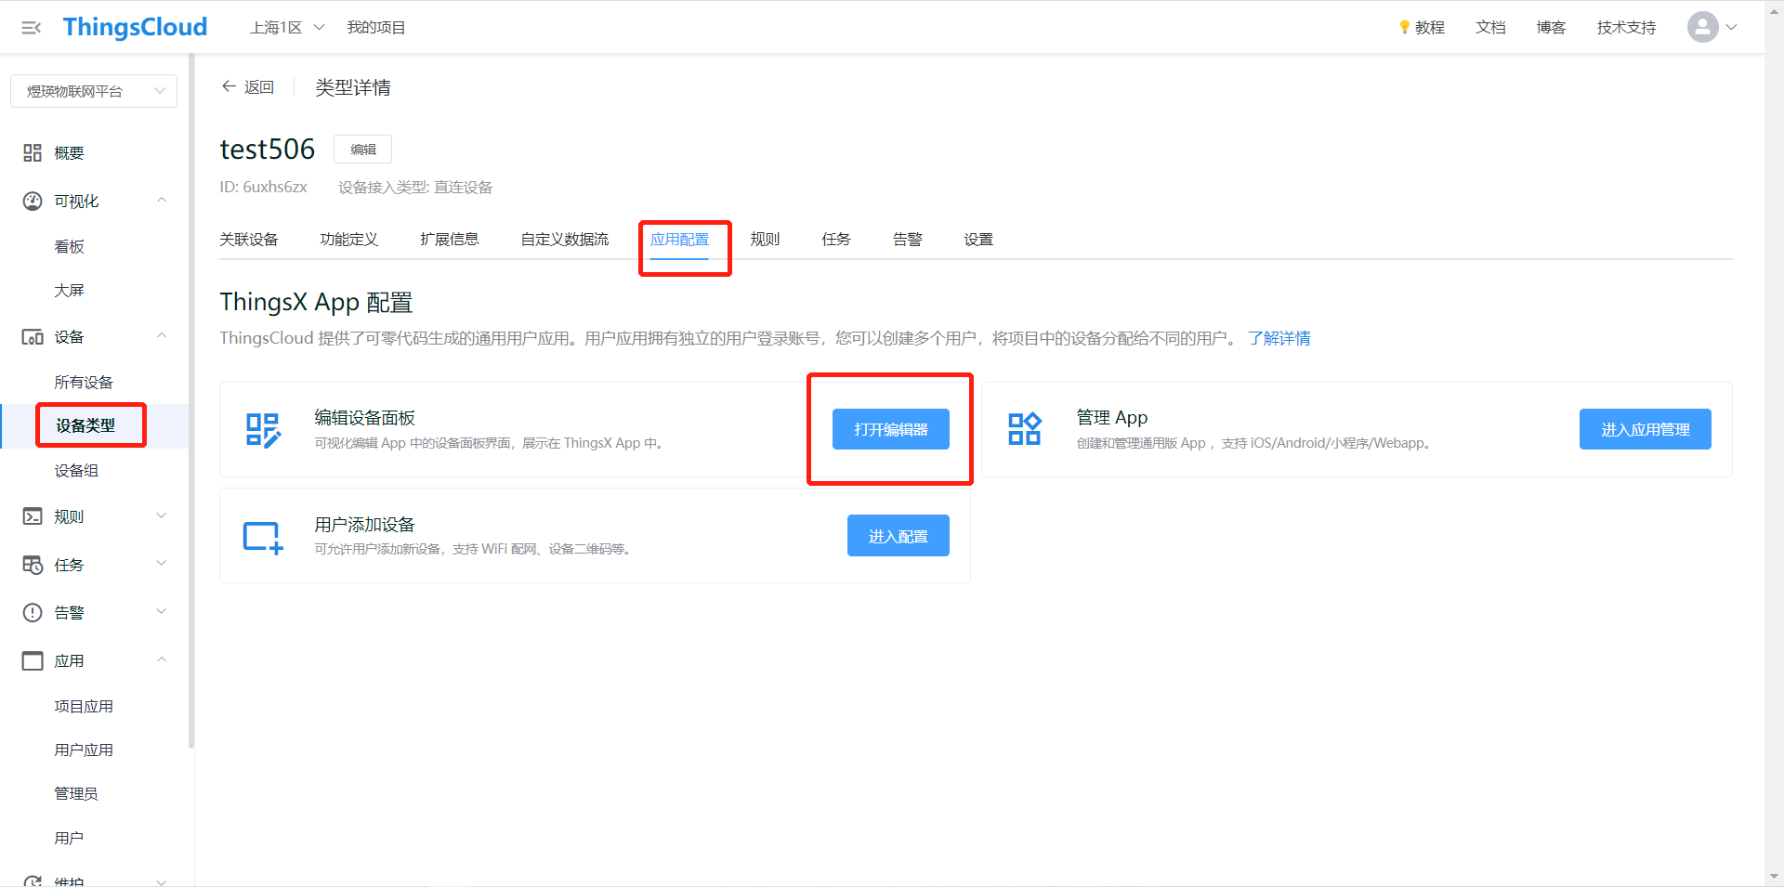Click the 编辑 button next to test506
Viewport: 1784px width, 887px height.
(x=363, y=150)
